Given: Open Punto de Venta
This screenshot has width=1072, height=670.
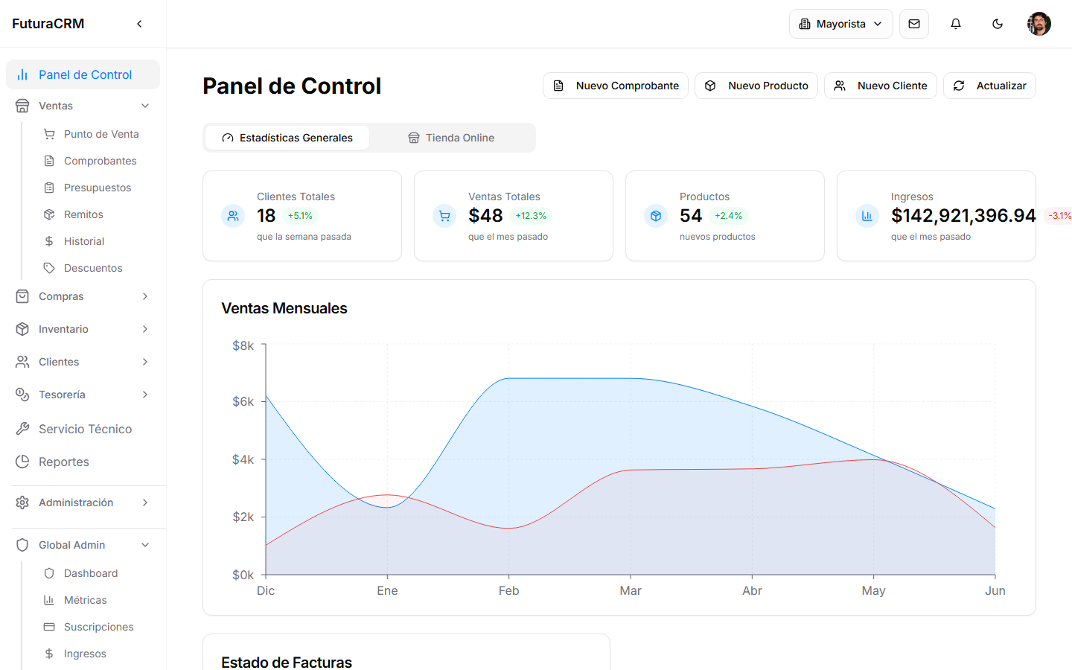Looking at the screenshot, I should [x=101, y=134].
